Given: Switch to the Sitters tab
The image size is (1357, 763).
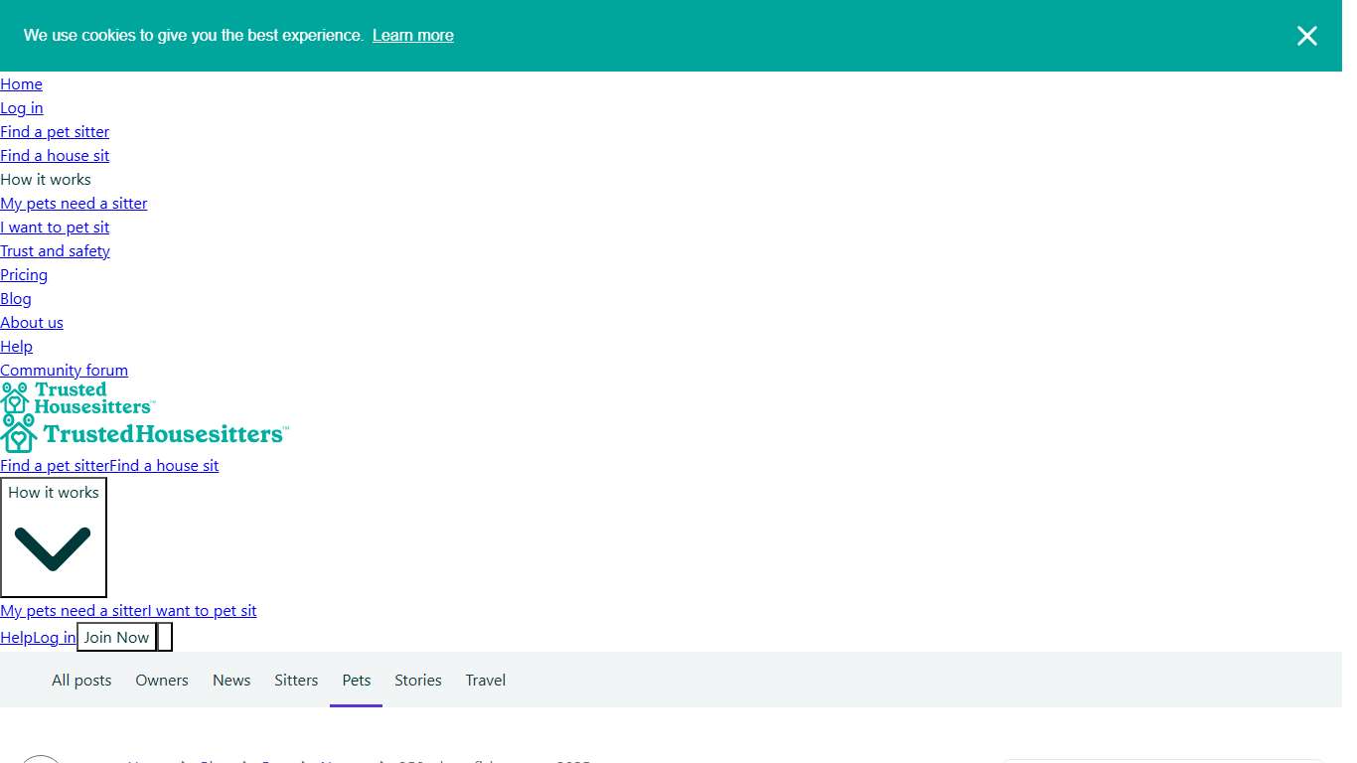Looking at the screenshot, I should (296, 681).
